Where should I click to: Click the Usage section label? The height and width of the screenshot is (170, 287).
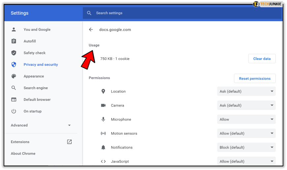pyautogui.click(x=94, y=45)
